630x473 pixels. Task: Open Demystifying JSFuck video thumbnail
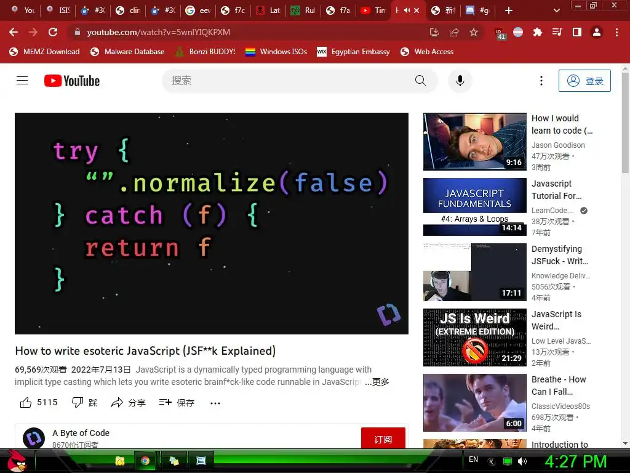(x=475, y=272)
